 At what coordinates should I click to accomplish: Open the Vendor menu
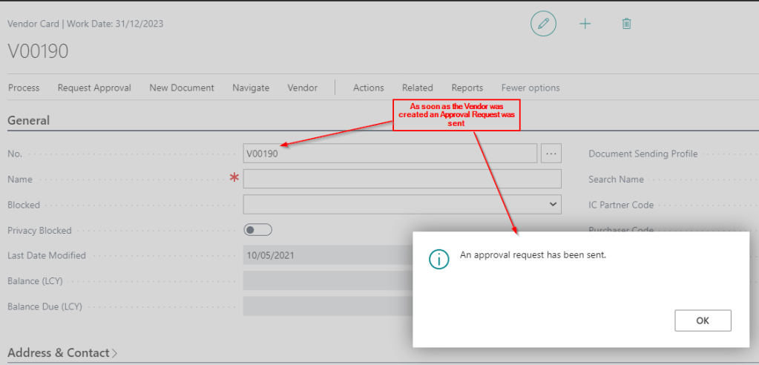[x=303, y=88]
